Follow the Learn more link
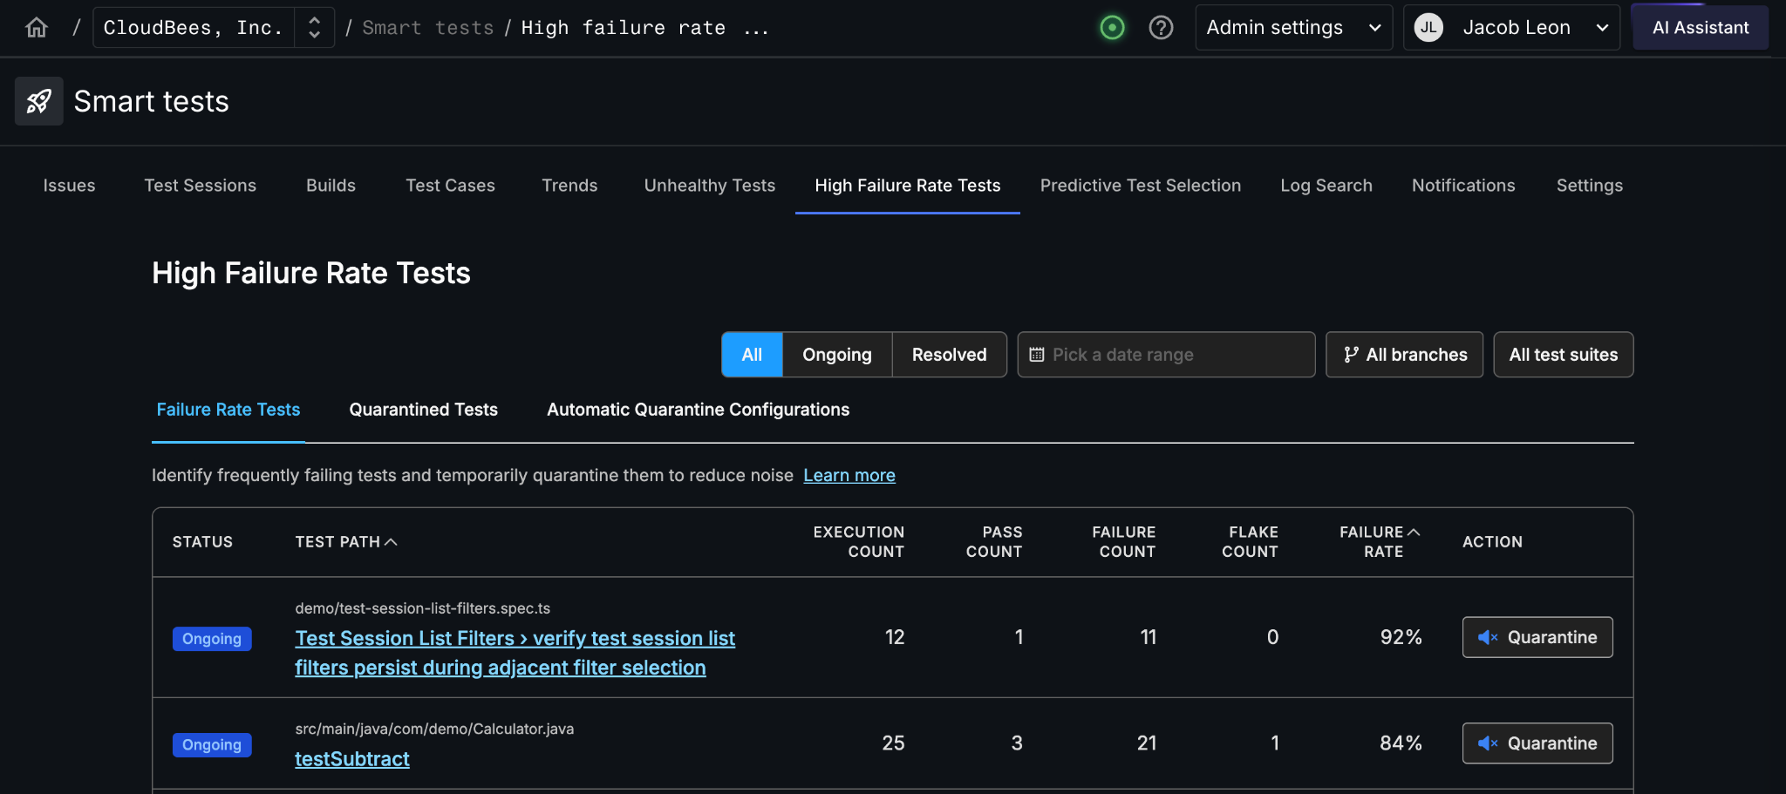 [849, 475]
